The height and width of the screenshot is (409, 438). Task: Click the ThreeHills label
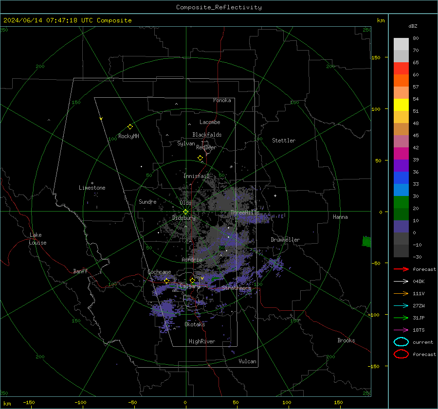245,213
